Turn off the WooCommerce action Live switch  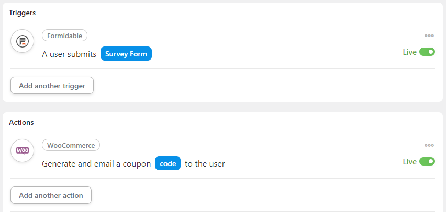[x=427, y=161]
